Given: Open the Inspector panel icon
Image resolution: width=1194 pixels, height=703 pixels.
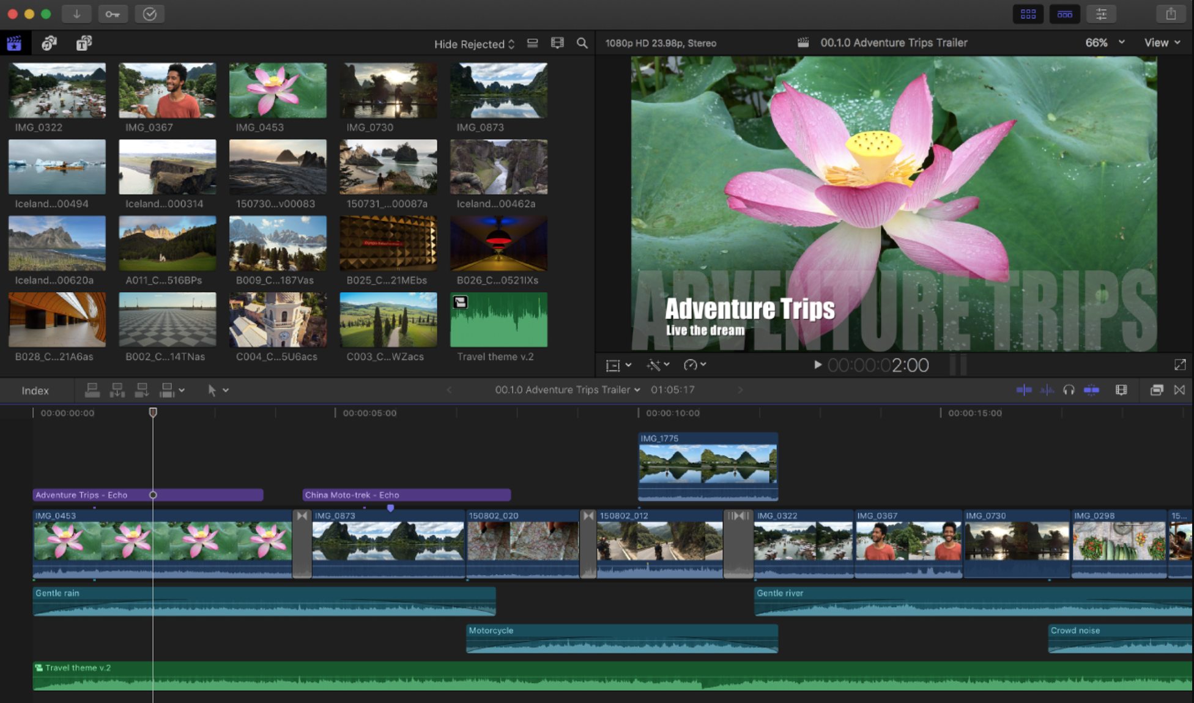Looking at the screenshot, I should (1101, 13).
